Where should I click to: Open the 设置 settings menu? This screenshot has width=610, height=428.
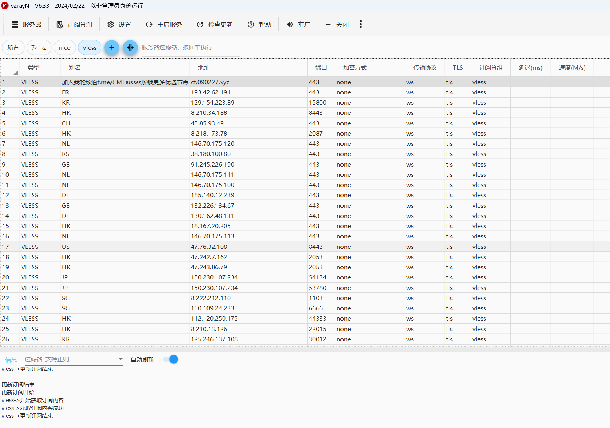[119, 24]
